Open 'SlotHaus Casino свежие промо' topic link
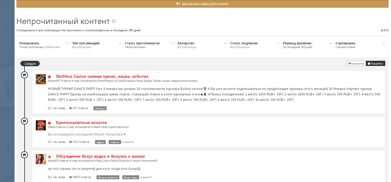This screenshot has width=391, height=182. 102,76
